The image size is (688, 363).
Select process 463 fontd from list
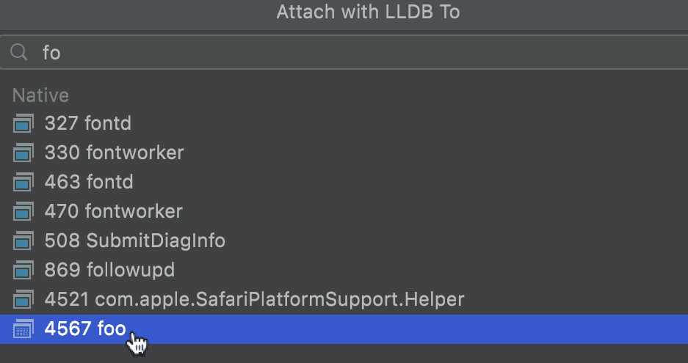click(344, 183)
